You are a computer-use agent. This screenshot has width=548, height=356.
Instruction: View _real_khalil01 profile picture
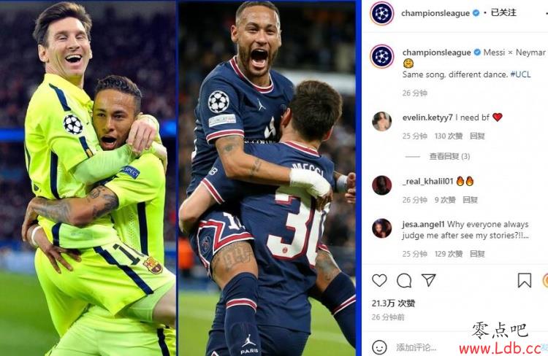381,185
